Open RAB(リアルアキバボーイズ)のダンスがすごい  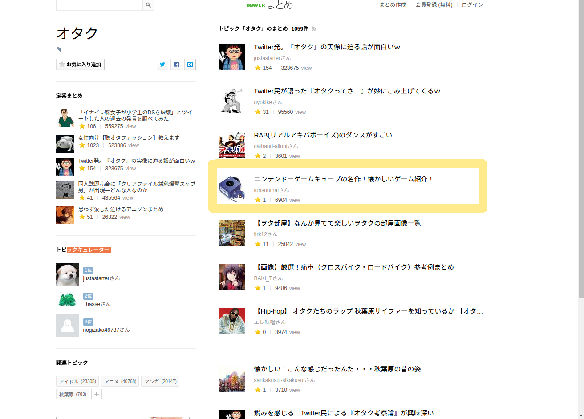pyautogui.click(x=323, y=135)
